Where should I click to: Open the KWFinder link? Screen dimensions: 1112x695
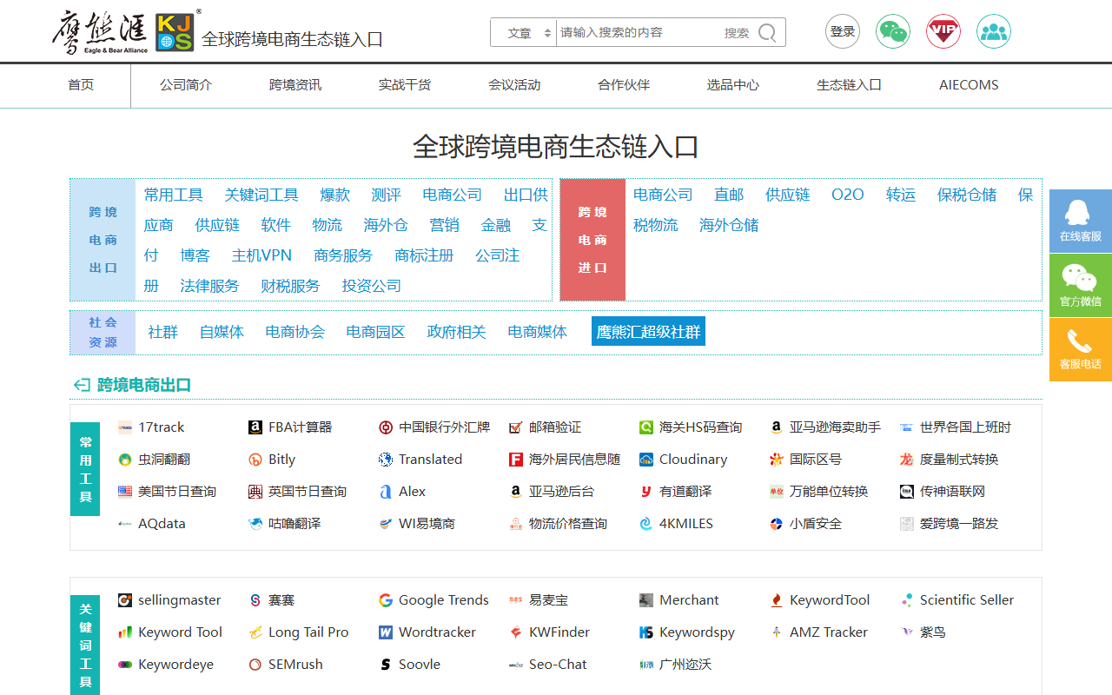click(559, 632)
